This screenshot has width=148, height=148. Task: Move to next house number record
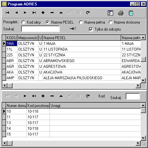(25, 96)
